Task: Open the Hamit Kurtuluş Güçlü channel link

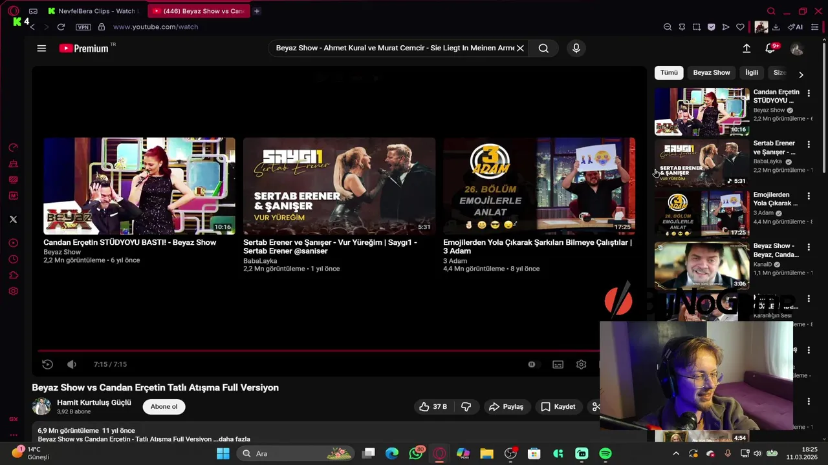Action: (x=94, y=402)
